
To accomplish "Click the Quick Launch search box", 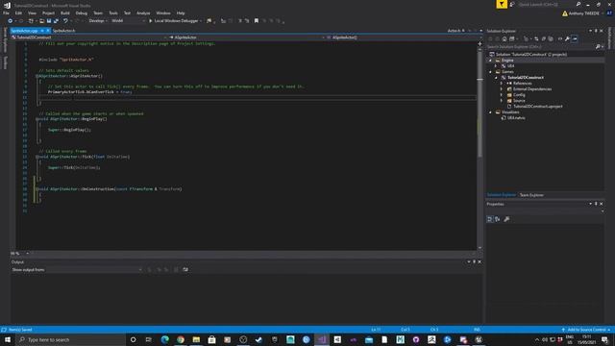I will click(x=546, y=4).
